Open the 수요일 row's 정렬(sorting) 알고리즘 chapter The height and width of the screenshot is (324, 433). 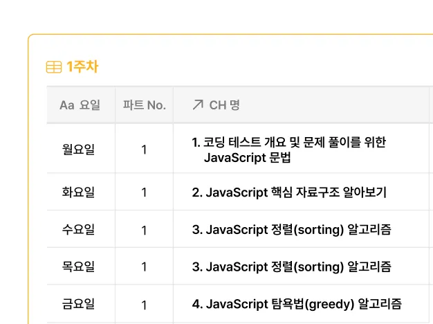click(x=292, y=230)
